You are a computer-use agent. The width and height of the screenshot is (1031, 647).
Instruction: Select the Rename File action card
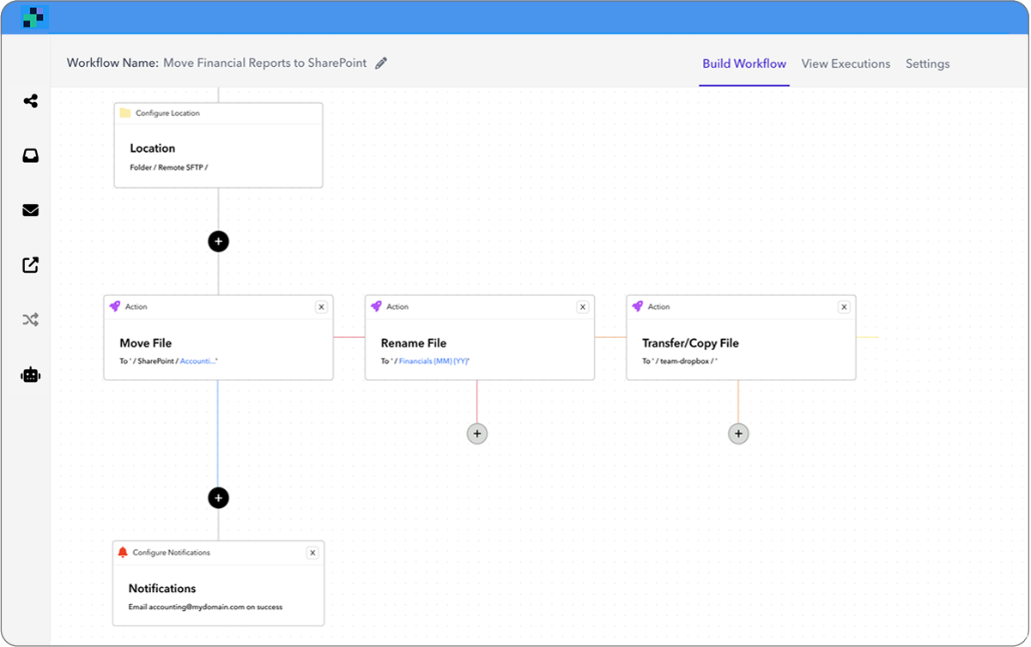tap(480, 338)
